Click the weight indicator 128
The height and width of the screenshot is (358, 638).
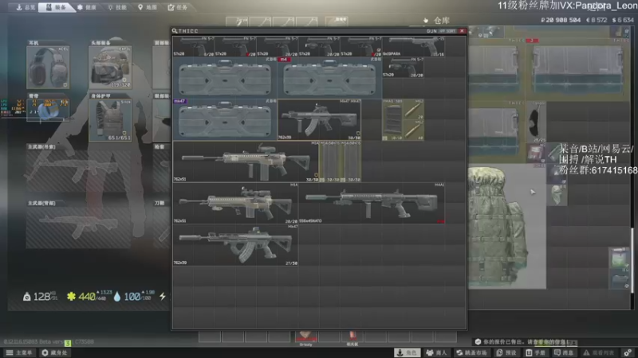tap(41, 296)
